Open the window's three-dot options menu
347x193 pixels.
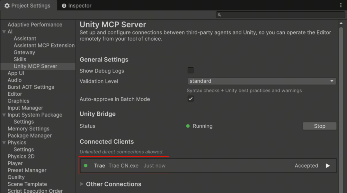tap(341, 5)
